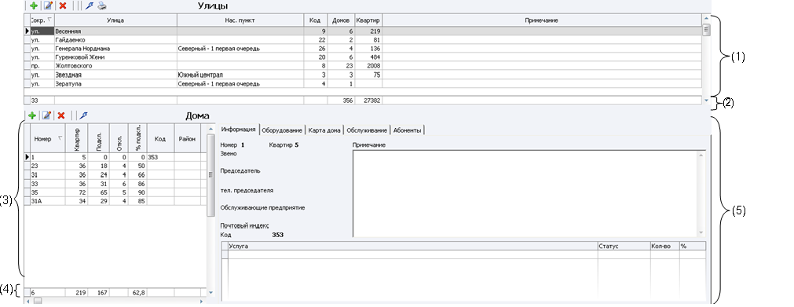Viewport: 794px width, 307px height.
Task: Add a new street with green plus
Action: pyautogui.click(x=34, y=6)
